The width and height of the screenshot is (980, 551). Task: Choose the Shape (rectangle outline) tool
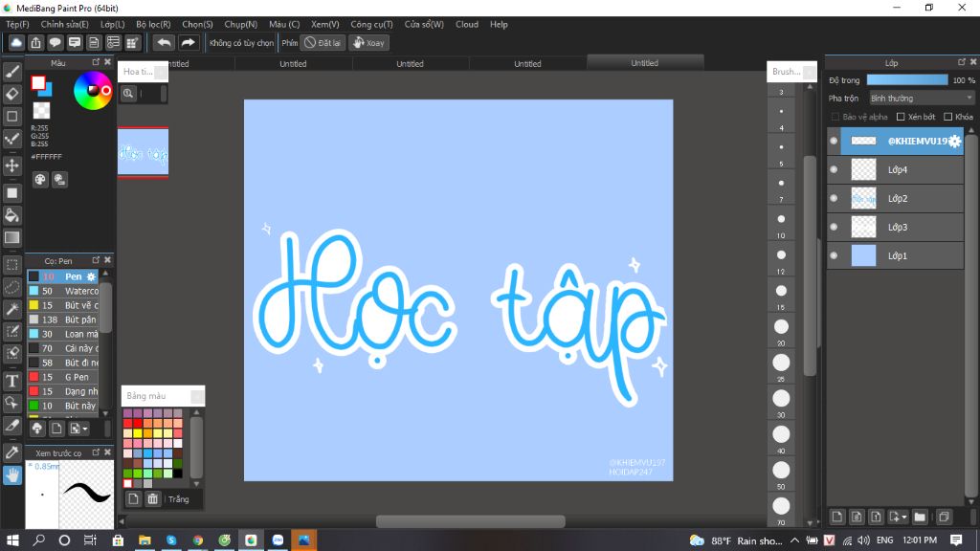coord(11,116)
